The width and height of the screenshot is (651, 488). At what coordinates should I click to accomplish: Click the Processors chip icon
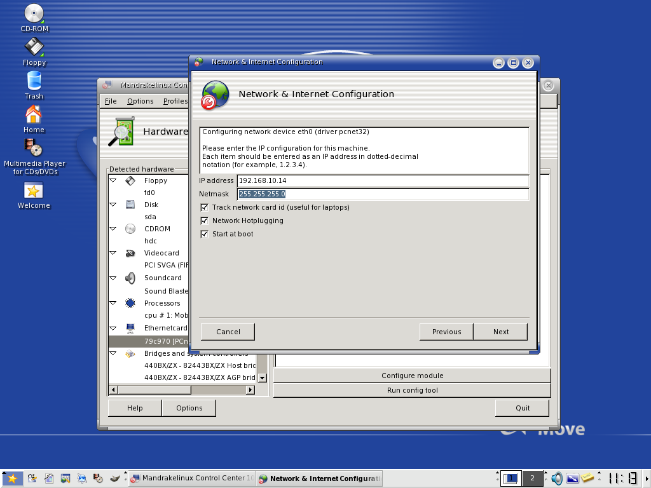click(x=130, y=303)
